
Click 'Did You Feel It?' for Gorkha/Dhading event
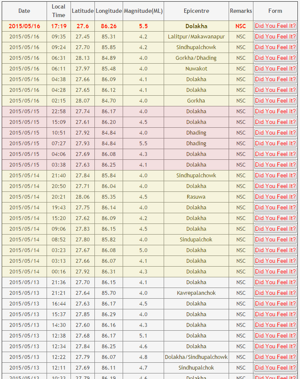click(x=275, y=58)
